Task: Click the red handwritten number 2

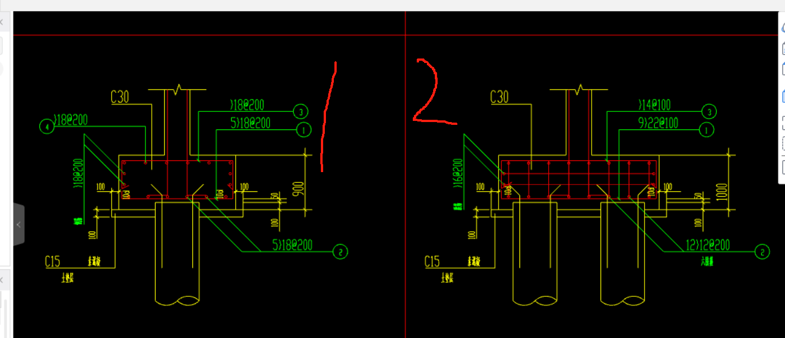Action: (433, 91)
